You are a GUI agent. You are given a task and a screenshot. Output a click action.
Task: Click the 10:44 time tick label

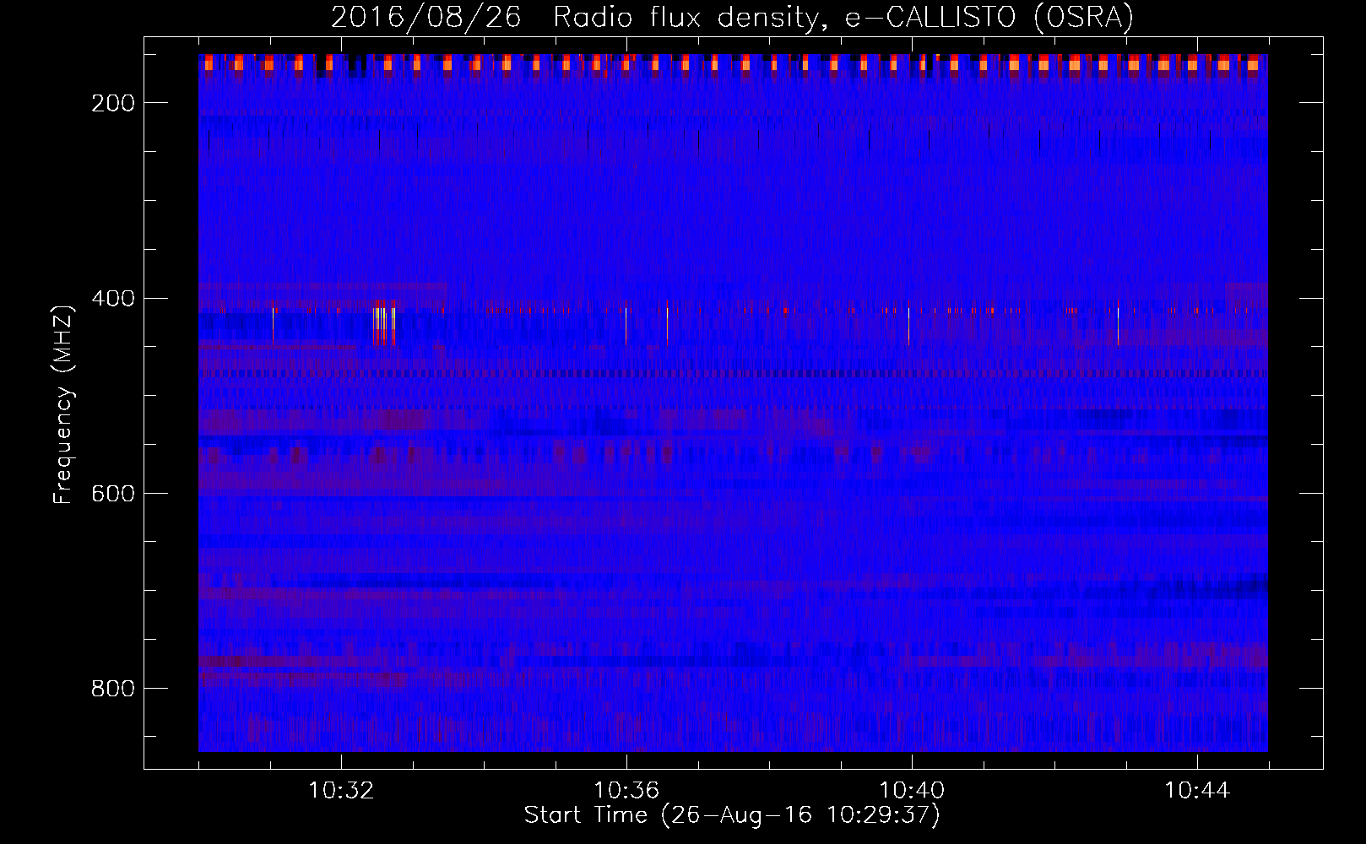(1197, 790)
